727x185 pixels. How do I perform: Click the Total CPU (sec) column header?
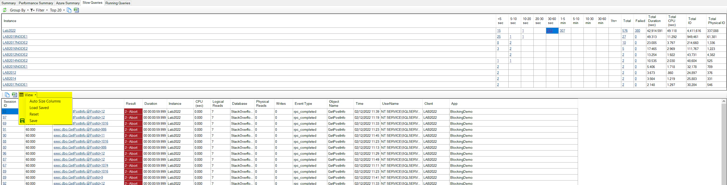coord(676,21)
